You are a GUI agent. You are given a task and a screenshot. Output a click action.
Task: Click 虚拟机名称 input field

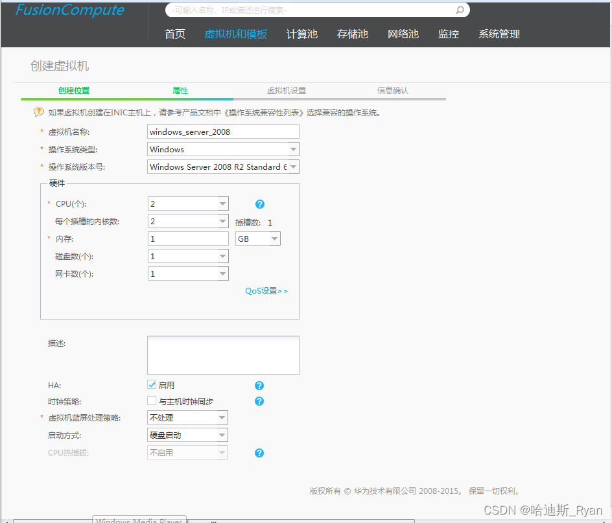coord(223,132)
